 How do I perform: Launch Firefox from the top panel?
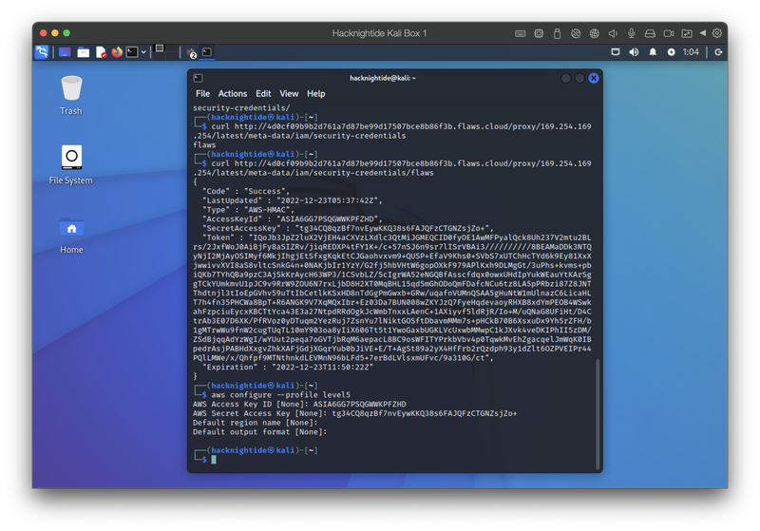coord(117,52)
